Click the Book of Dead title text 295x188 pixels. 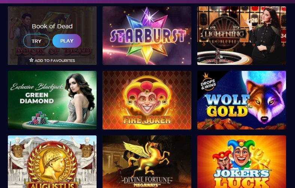(52, 26)
